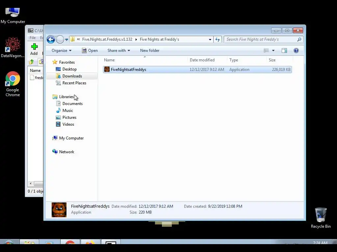Image resolution: width=337 pixels, height=252 pixels.
Task: Open the Share with menu
Action: tap(118, 51)
